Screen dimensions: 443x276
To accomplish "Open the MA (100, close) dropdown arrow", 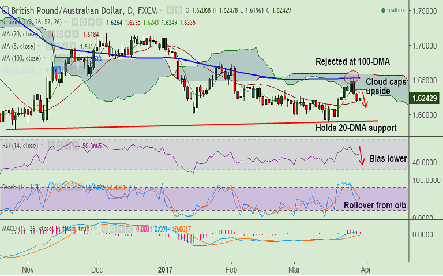I will 44,58.
